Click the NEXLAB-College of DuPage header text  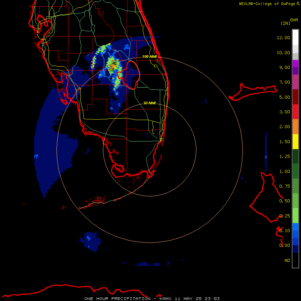coord(267,4)
